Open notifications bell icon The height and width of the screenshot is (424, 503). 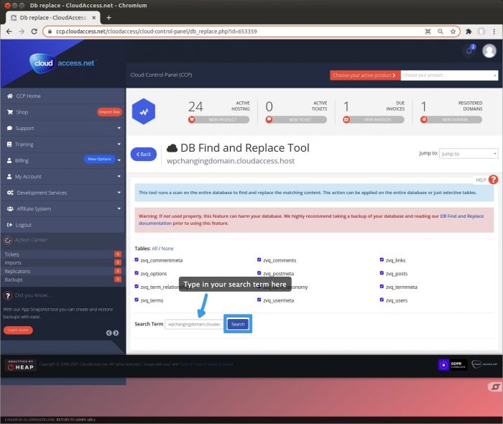(x=470, y=50)
